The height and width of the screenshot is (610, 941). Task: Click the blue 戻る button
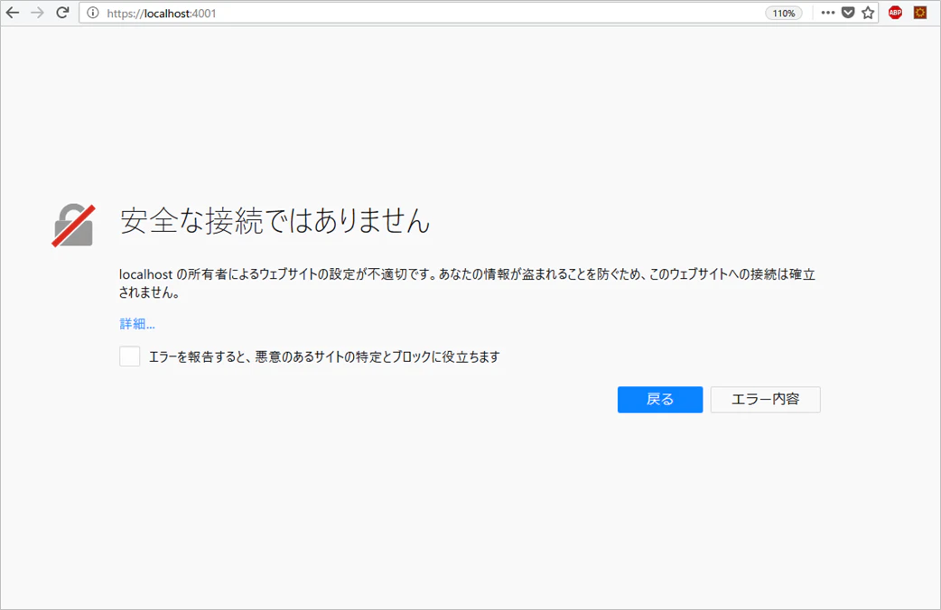point(660,400)
